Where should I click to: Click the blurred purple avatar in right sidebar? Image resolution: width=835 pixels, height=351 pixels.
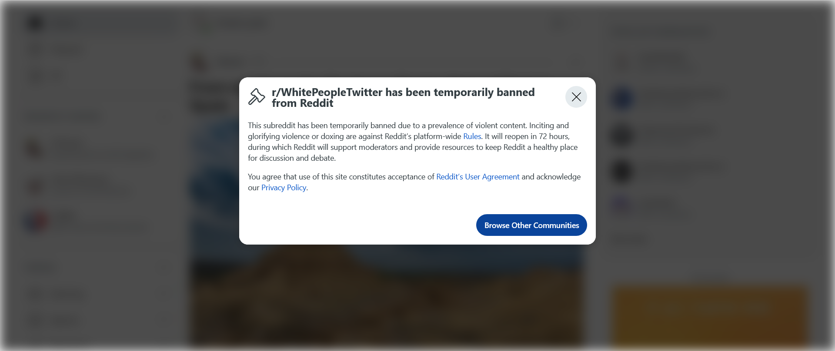[621, 204]
